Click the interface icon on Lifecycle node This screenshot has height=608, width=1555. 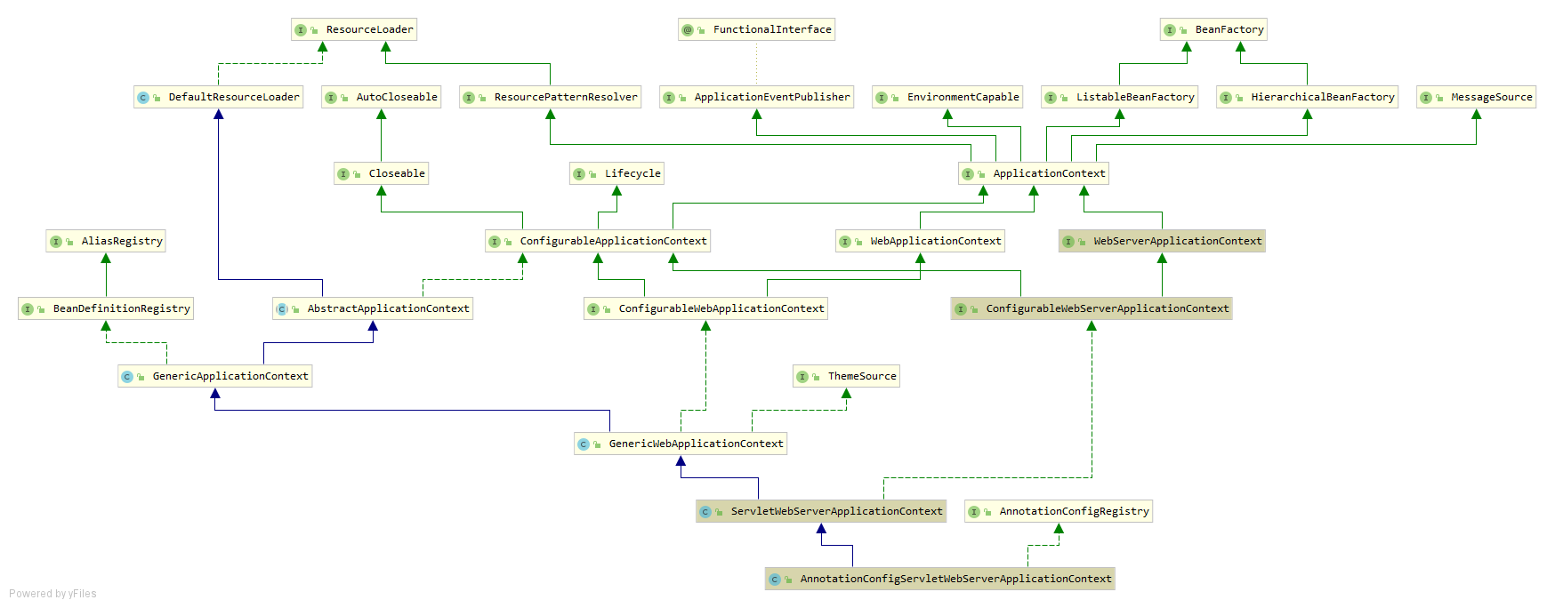pyautogui.click(x=579, y=174)
